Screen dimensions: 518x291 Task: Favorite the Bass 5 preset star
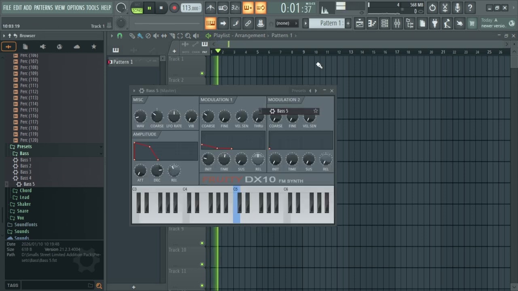316,111
